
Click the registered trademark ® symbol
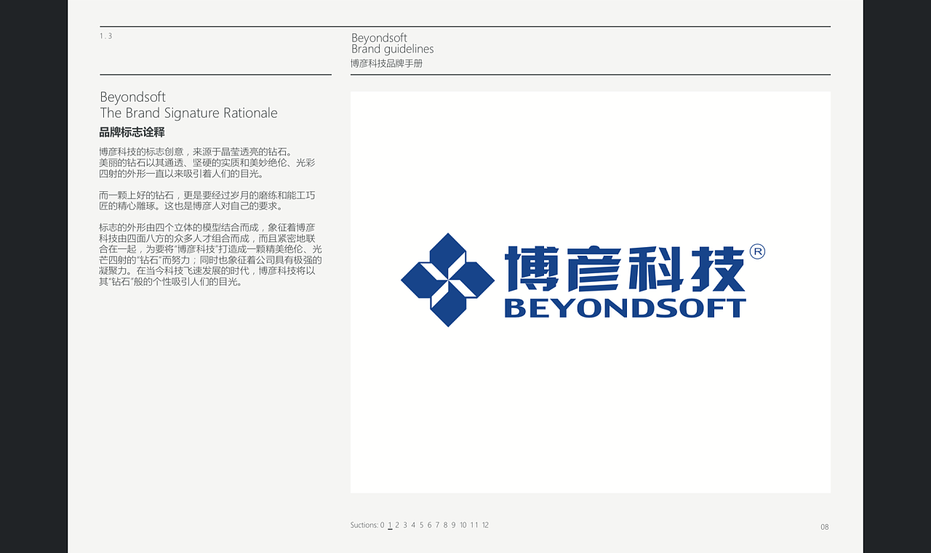tap(757, 251)
